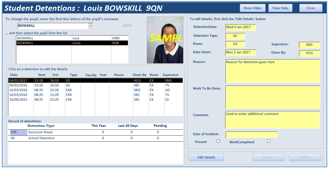This screenshot has height=169, width=329.
Task: Select the 04/01/2017 detention row
Action: (95, 80)
